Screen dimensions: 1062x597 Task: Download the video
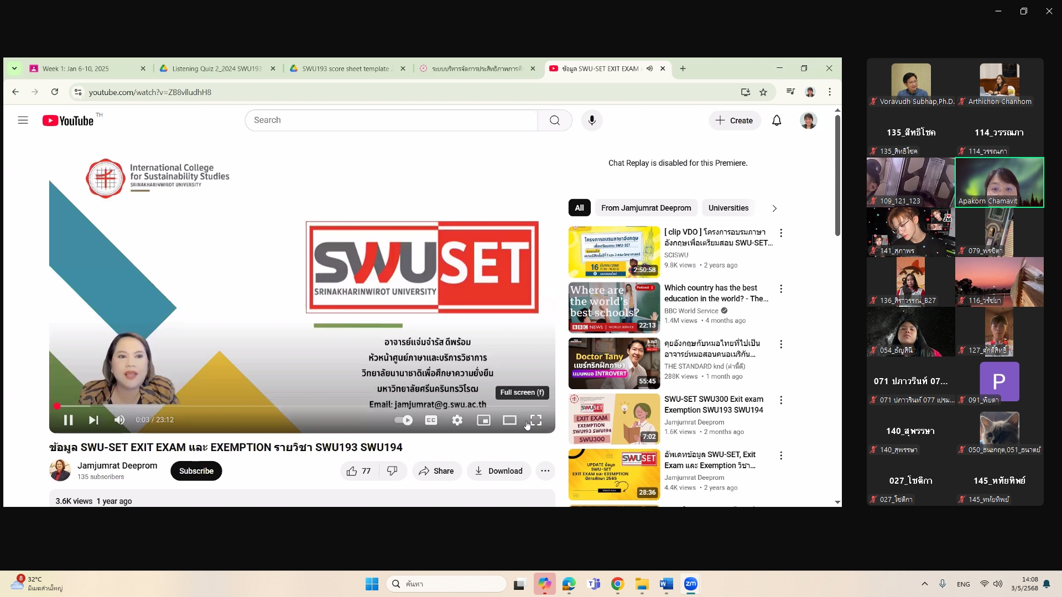[499, 471]
